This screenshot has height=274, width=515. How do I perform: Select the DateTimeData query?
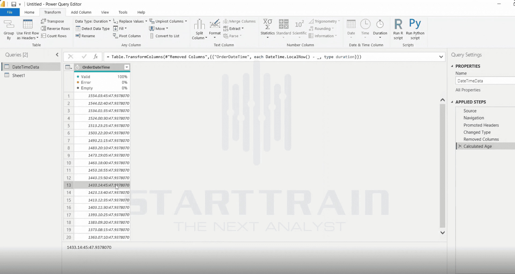[x=31, y=67]
